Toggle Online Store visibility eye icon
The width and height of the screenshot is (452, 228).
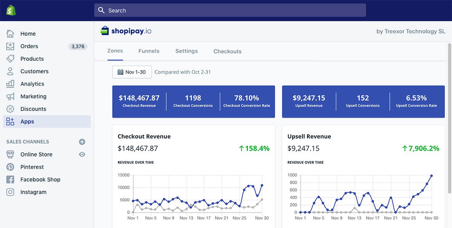point(82,154)
